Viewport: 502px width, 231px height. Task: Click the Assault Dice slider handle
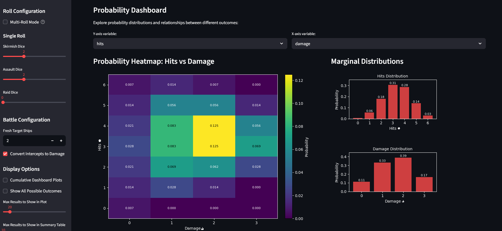24,79
